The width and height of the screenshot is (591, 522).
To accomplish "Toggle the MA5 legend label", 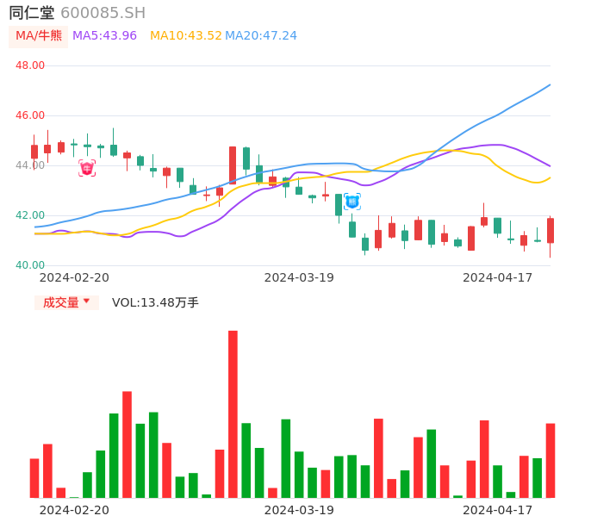I will [x=104, y=35].
